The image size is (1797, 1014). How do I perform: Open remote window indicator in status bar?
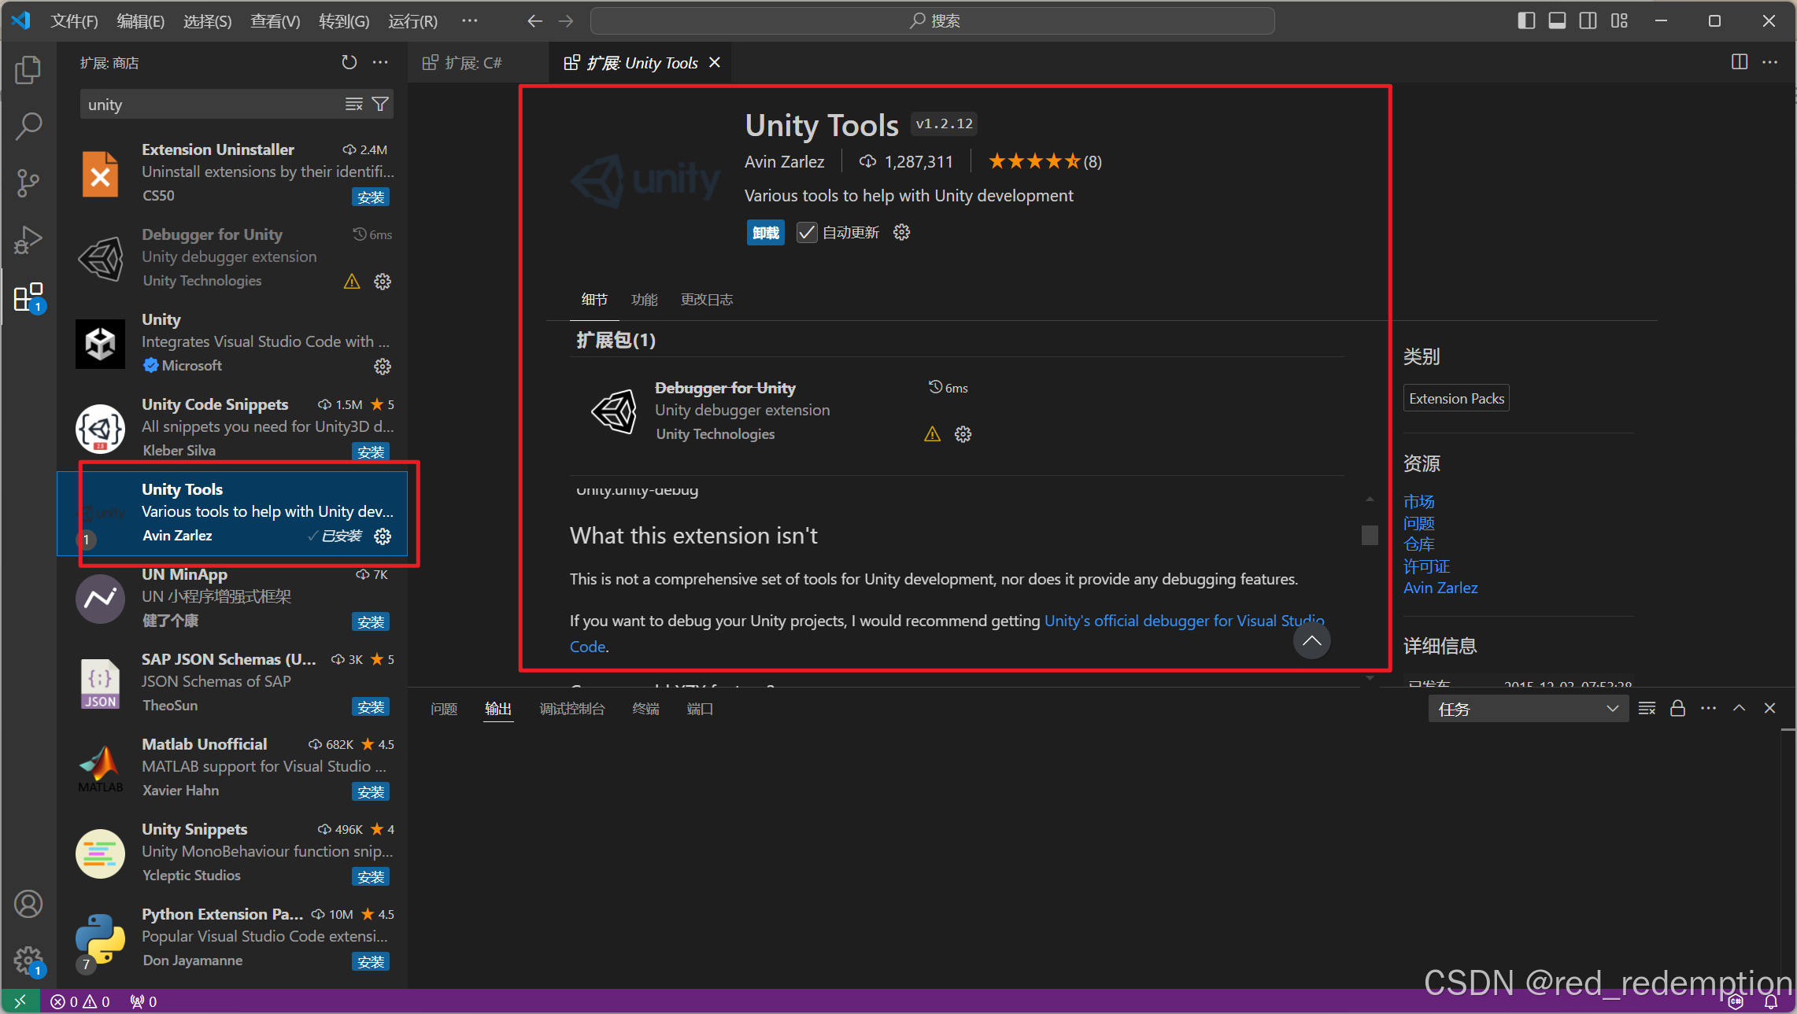coord(20,1001)
